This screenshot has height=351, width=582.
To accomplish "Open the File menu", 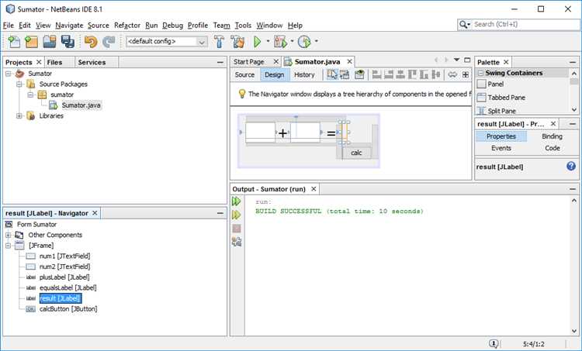I will (9, 26).
